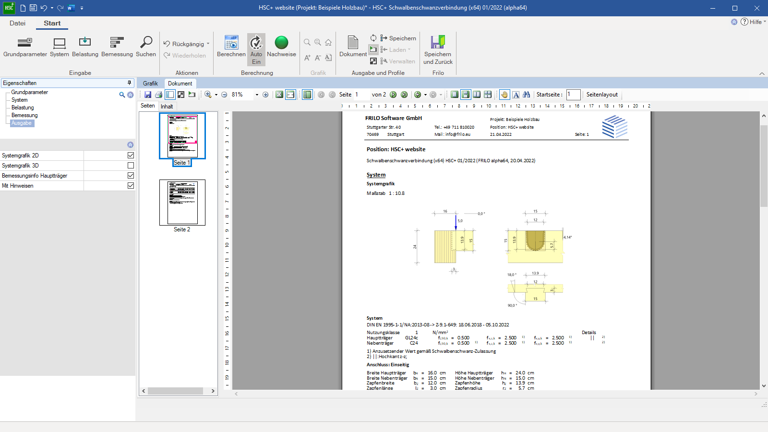Select Grundparameter in properties tree
Image resolution: width=768 pixels, height=432 pixels.
29,92
